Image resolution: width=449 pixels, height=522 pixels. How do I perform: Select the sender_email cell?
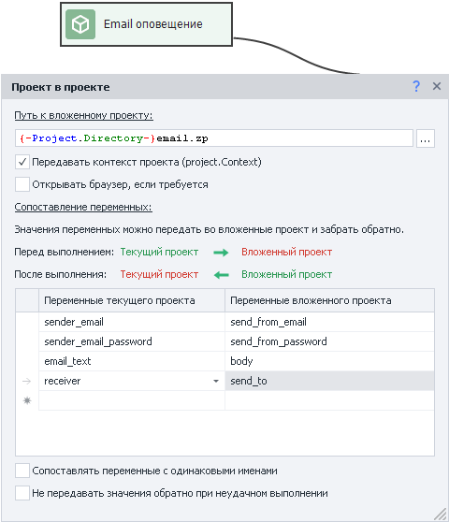tap(132, 322)
